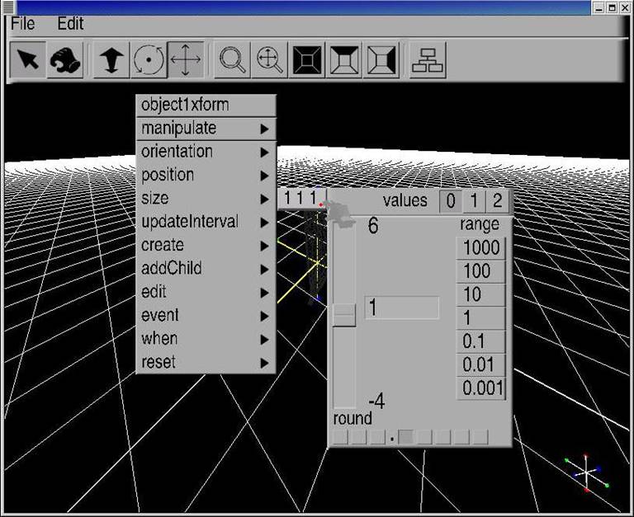
Task: Open the Edit menu
Action: [x=70, y=23]
